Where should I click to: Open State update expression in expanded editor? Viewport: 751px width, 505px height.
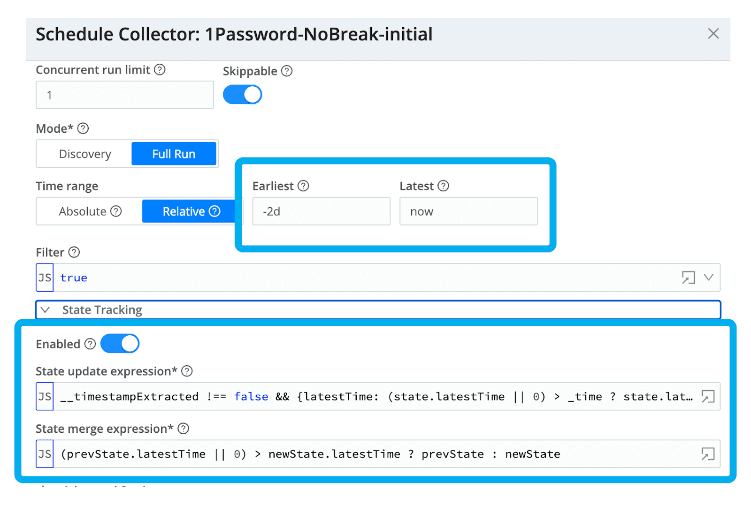[708, 397]
